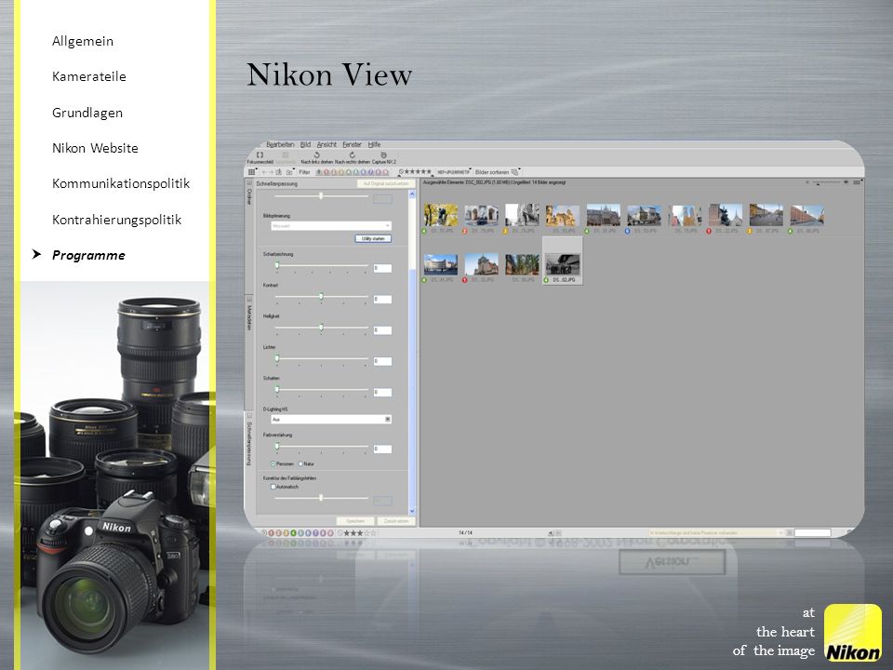The width and height of the screenshot is (893, 670).
Task: Click the Bilder sortieren sort icon
Action: (514, 171)
